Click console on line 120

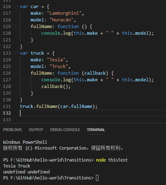click(x=51, y=33)
